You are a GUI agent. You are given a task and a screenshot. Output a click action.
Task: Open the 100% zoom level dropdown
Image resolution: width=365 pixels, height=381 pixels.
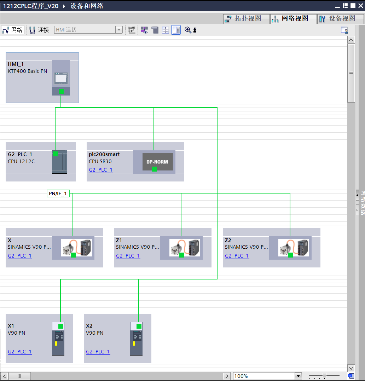(298, 376)
